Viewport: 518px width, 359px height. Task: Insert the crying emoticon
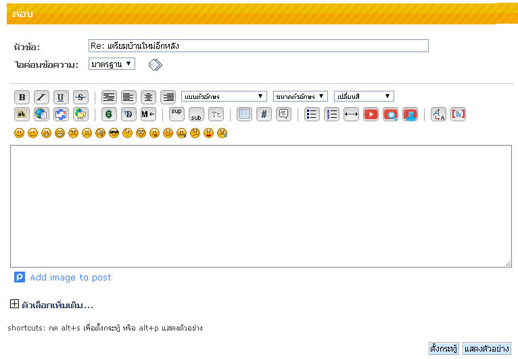(x=222, y=133)
